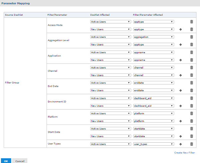Open Application New Users dashlet dropdown
Image resolution: width=200 pixels, height=163 pixels.
(x=111, y=60)
